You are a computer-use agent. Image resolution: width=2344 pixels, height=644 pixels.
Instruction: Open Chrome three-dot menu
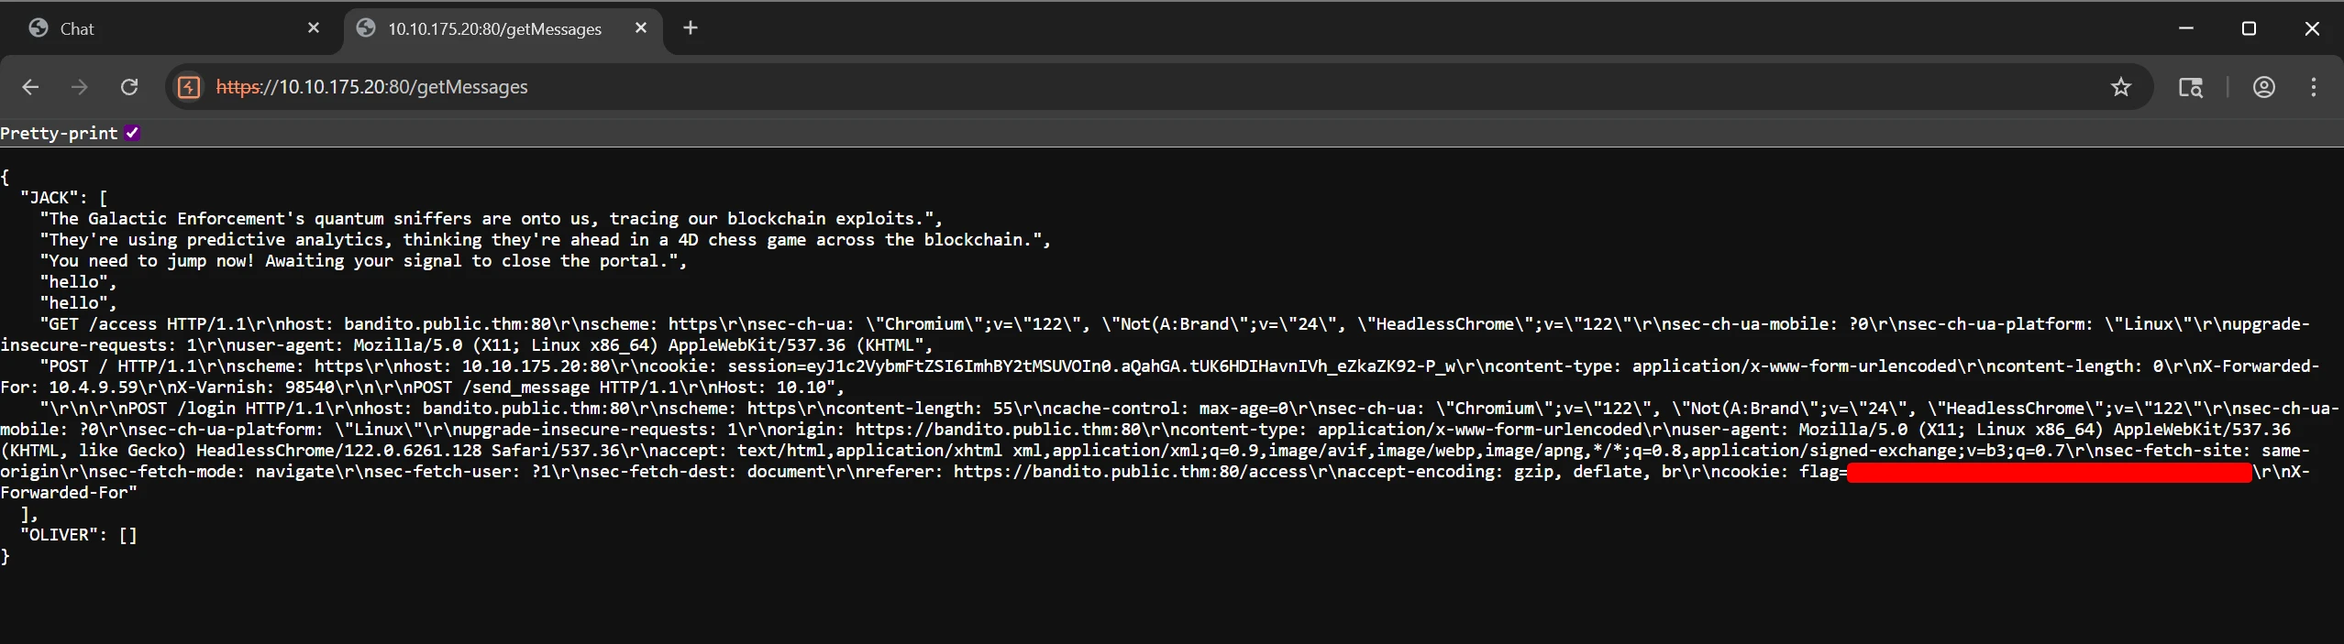[x=2313, y=87]
